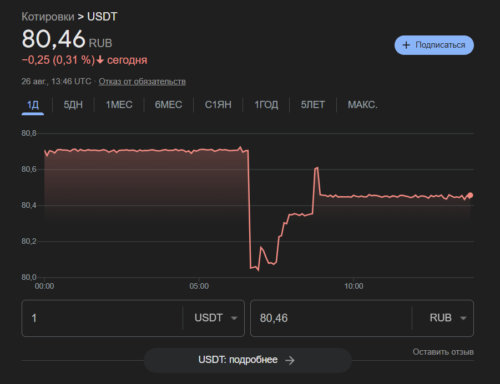Image resolution: width=500 pixels, height=384 pixels.
Task: Click the Котировки breadcrumb link
Action: (x=48, y=17)
